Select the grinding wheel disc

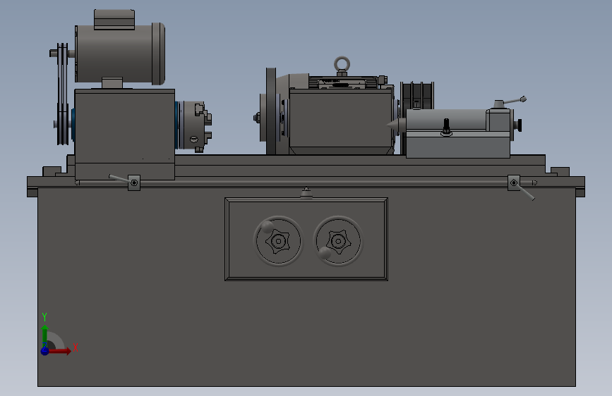(271, 111)
